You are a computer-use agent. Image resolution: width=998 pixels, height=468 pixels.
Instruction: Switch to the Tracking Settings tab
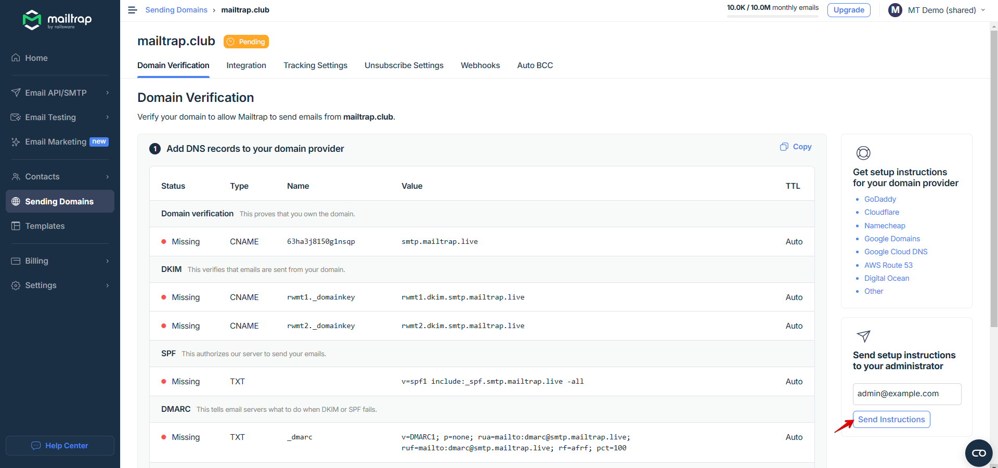click(315, 66)
